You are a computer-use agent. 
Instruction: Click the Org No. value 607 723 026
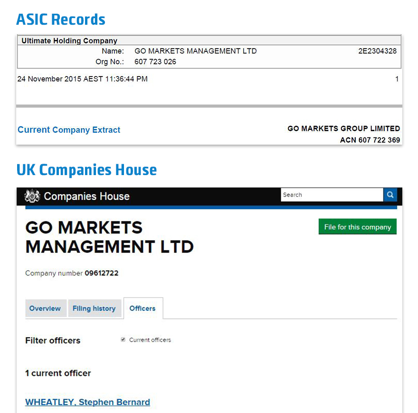click(155, 62)
